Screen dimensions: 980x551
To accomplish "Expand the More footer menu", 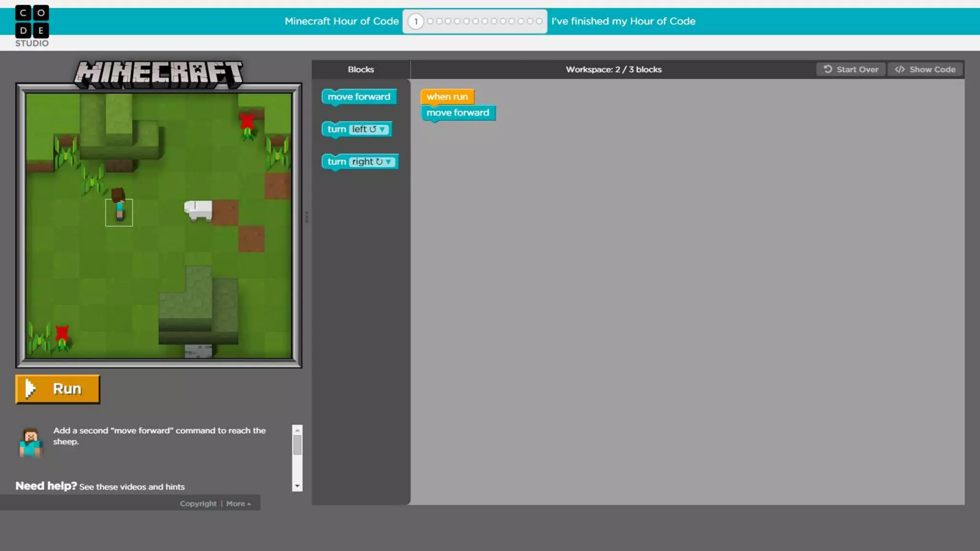I will point(238,504).
